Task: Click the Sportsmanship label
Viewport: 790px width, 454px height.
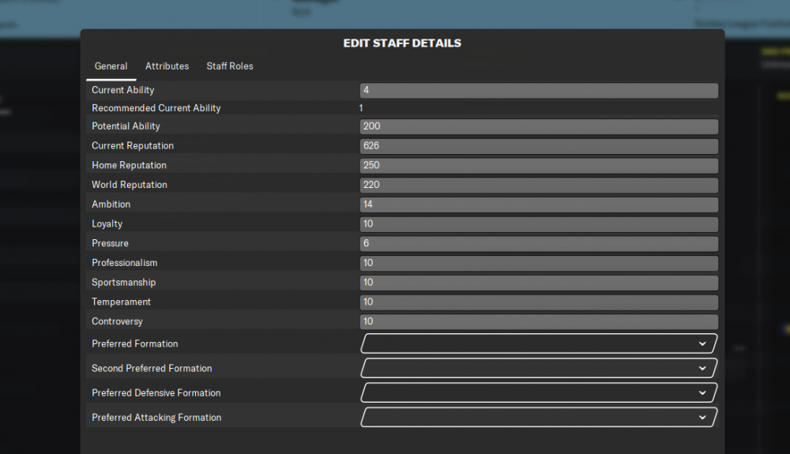Action: pos(123,283)
